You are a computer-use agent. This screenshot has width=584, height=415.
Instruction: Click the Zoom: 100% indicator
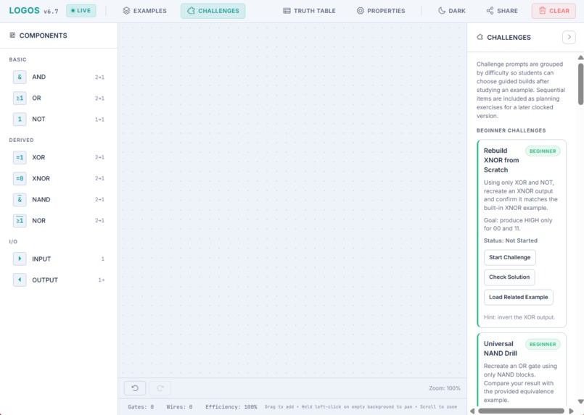coord(444,388)
